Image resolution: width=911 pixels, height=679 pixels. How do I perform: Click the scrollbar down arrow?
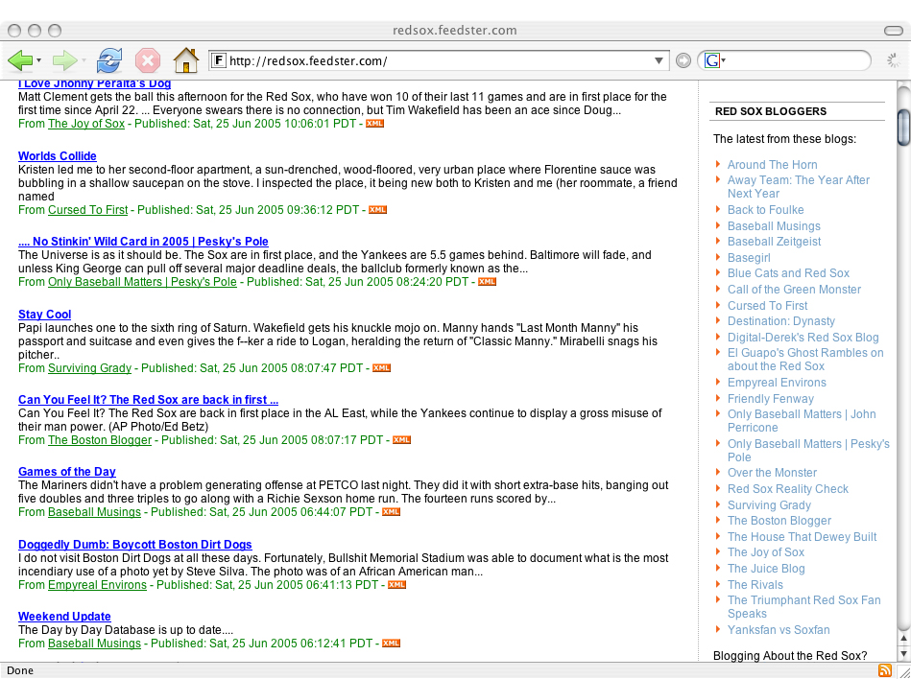[904, 654]
